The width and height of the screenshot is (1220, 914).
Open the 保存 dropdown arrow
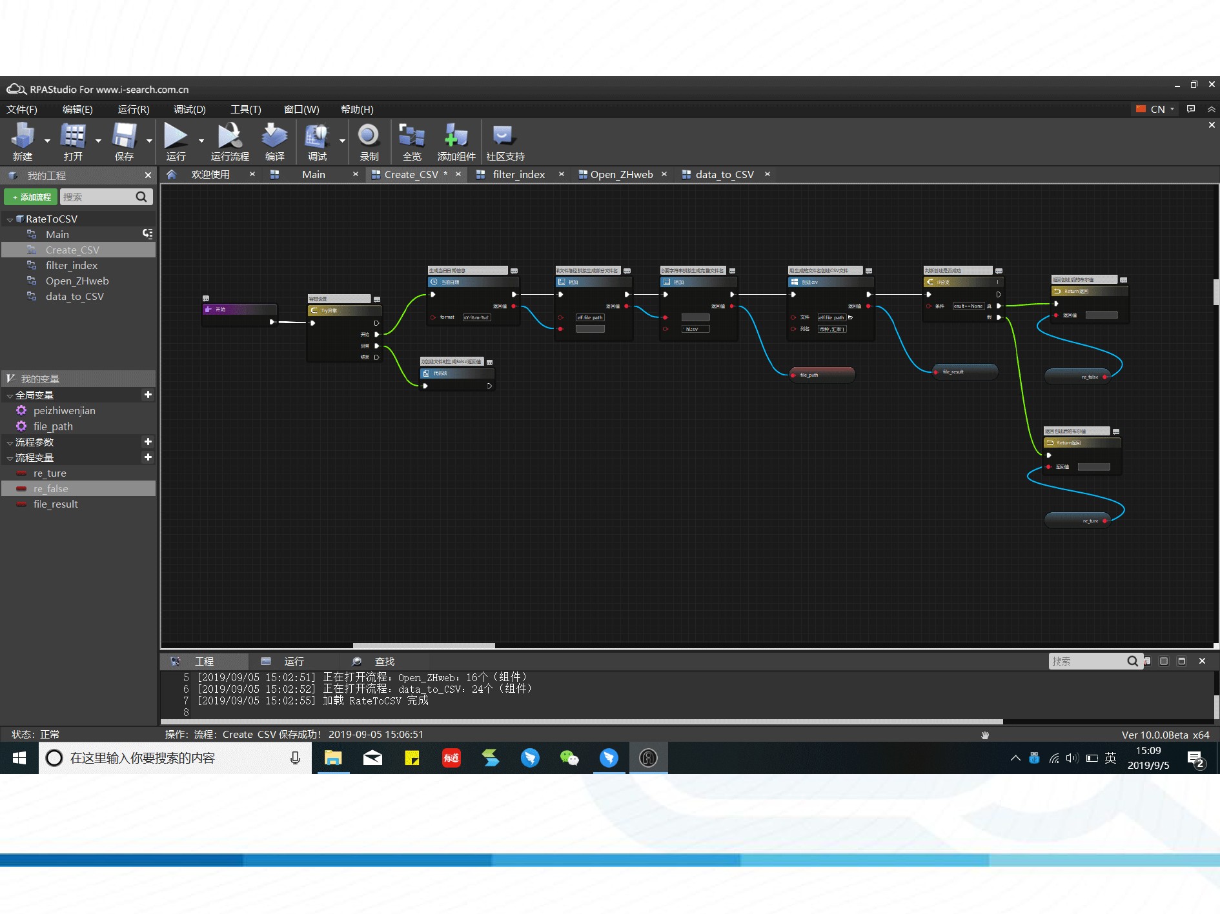[x=149, y=140]
